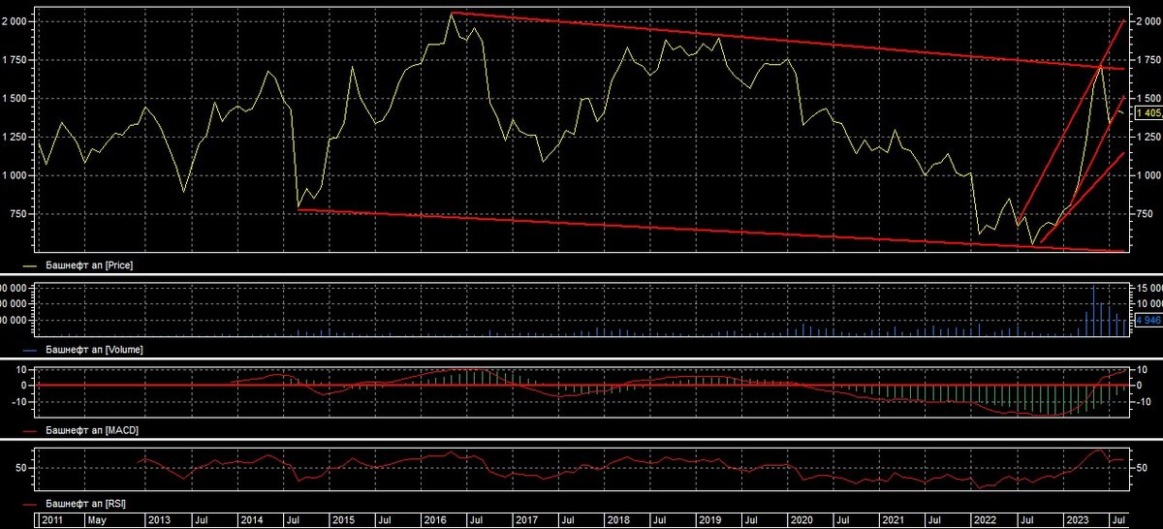Select the 1 000 label on left price axis
This screenshot has width=1163, height=529.
pyautogui.click(x=16, y=175)
